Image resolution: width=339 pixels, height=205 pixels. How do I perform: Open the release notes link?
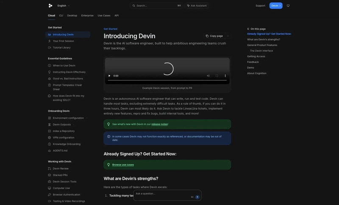coord(159,124)
